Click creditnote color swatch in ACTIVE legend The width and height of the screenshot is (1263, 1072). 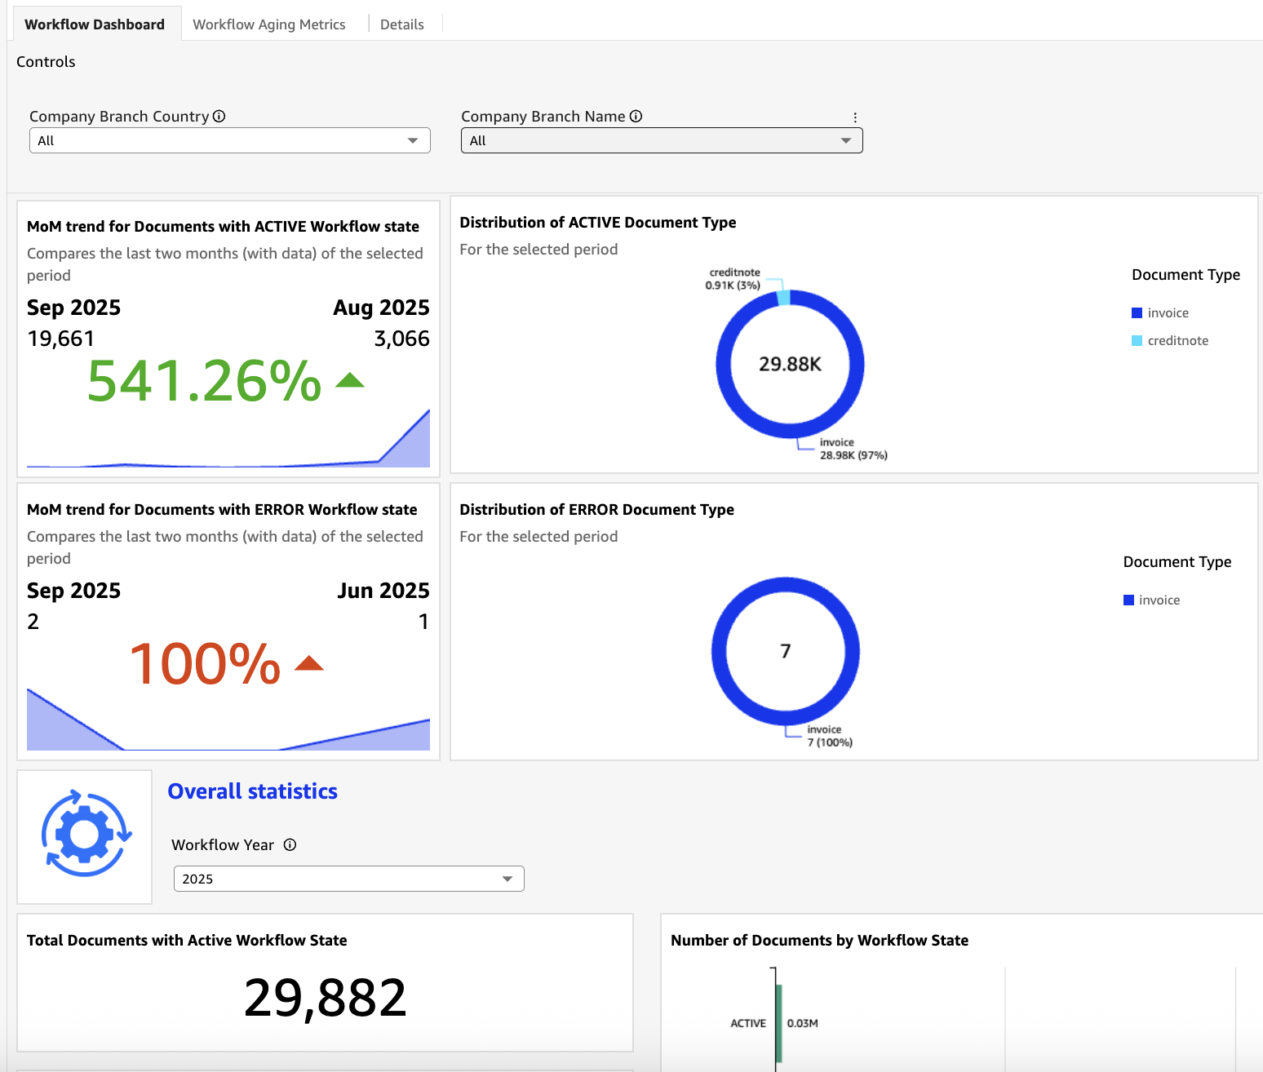1137,341
